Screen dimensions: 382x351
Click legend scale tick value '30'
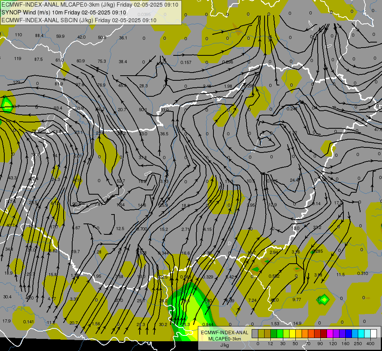tap(283, 344)
